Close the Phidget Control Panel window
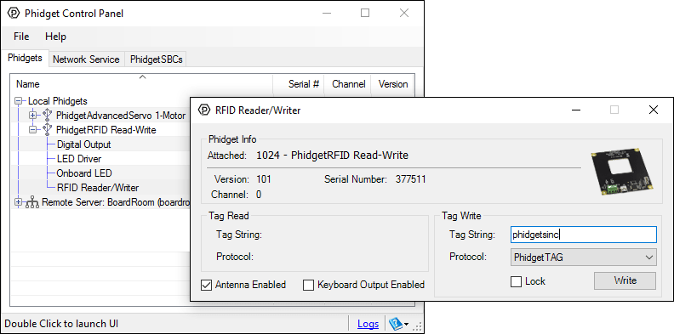 [404, 14]
